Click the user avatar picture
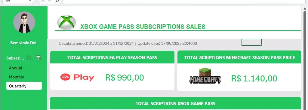Image resolution: width=308 pixels, height=110 pixels. [x=24, y=22]
